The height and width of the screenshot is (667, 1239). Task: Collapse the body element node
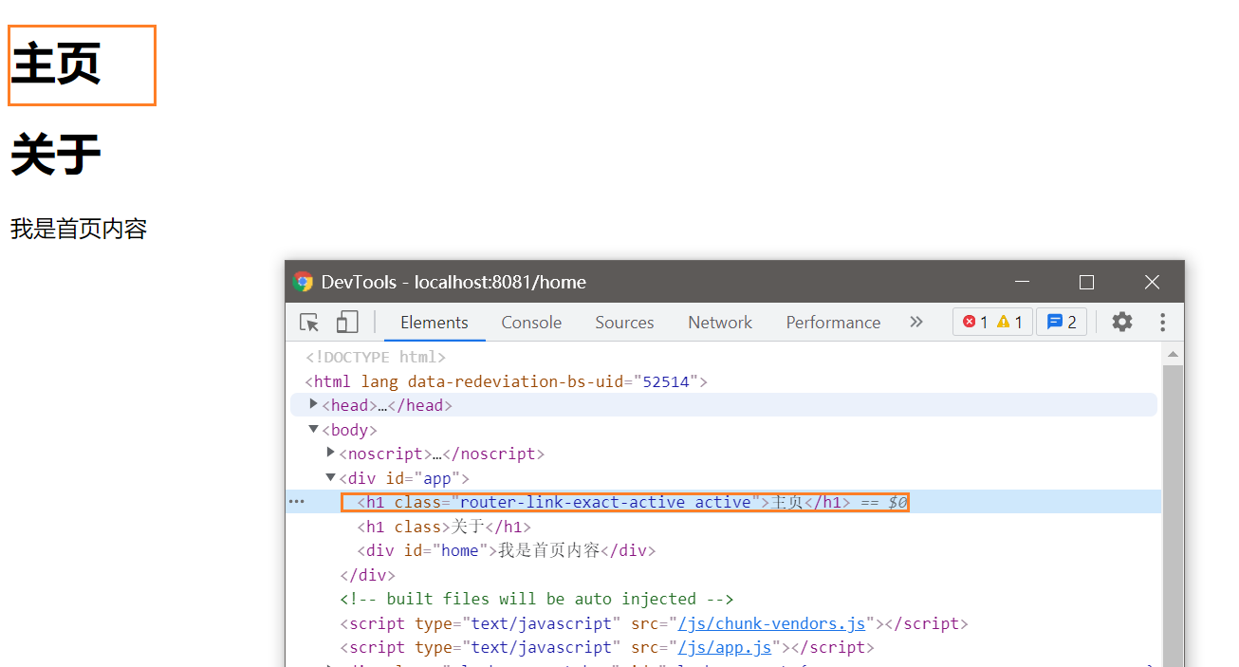[x=314, y=429]
